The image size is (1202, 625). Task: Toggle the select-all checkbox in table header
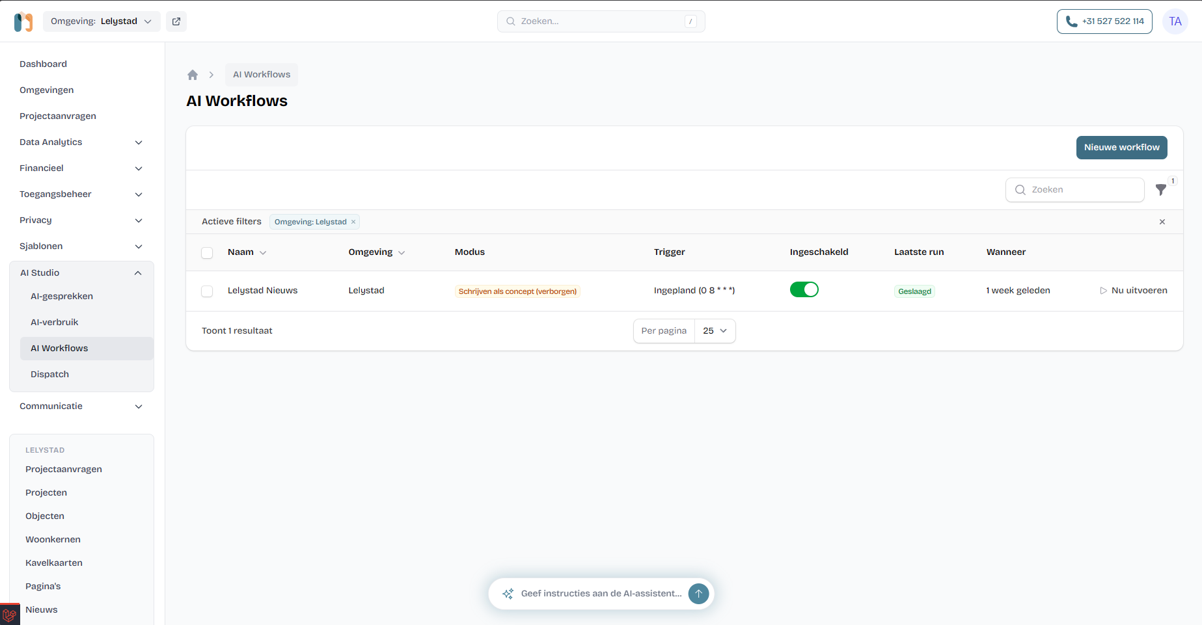pos(207,253)
